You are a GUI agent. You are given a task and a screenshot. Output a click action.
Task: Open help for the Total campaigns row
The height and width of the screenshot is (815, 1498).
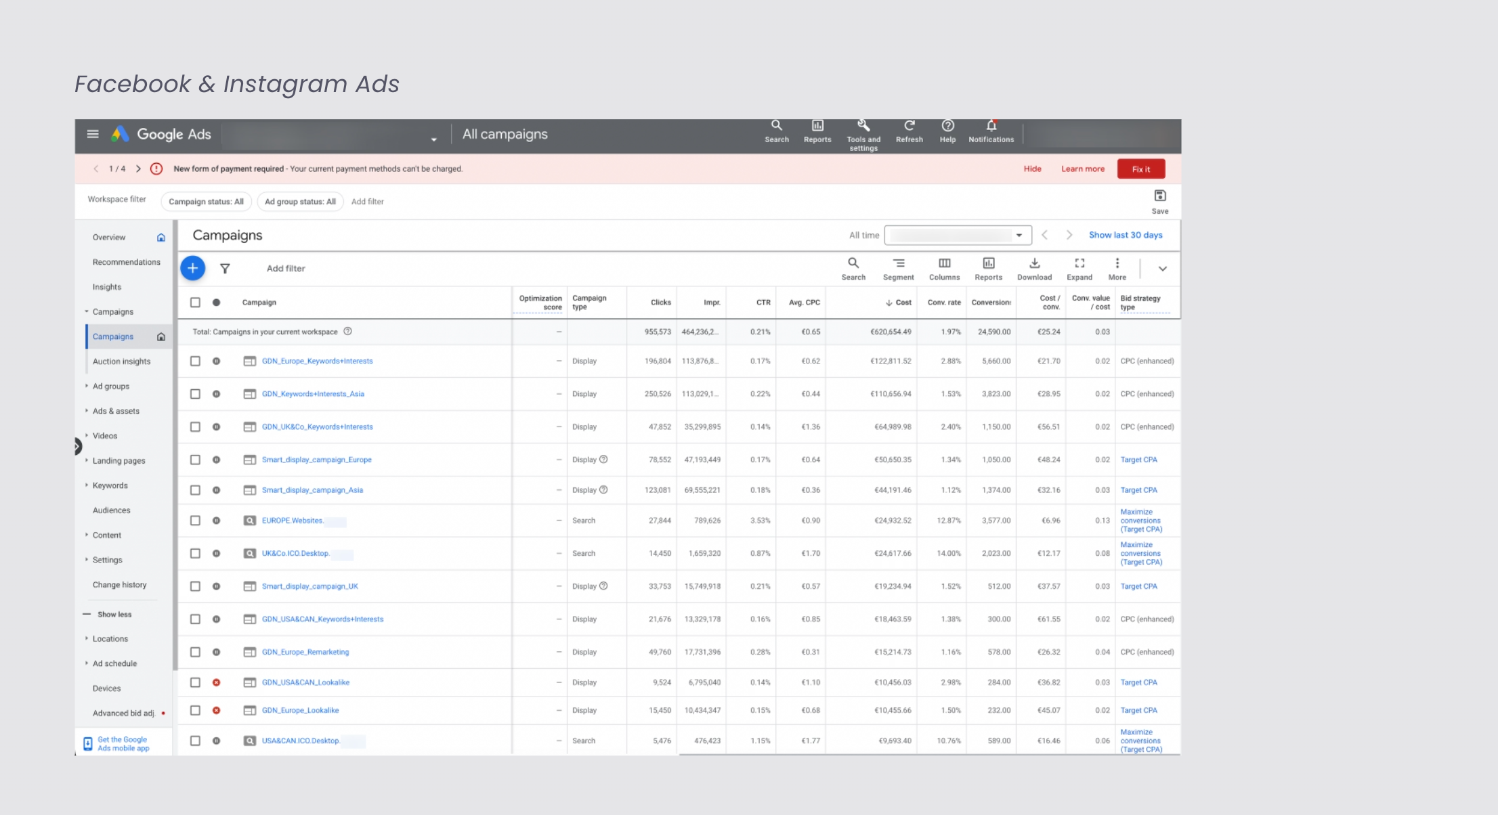pos(348,331)
